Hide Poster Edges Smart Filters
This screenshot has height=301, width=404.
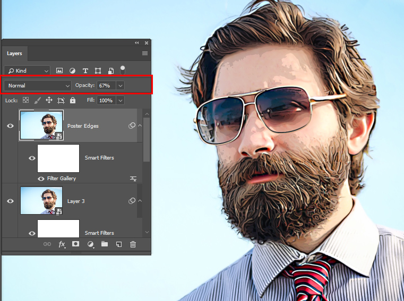(x=32, y=158)
